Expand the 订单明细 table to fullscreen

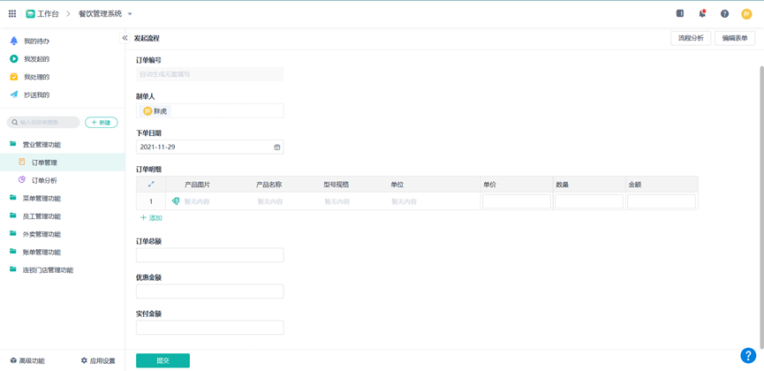(151, 185)
